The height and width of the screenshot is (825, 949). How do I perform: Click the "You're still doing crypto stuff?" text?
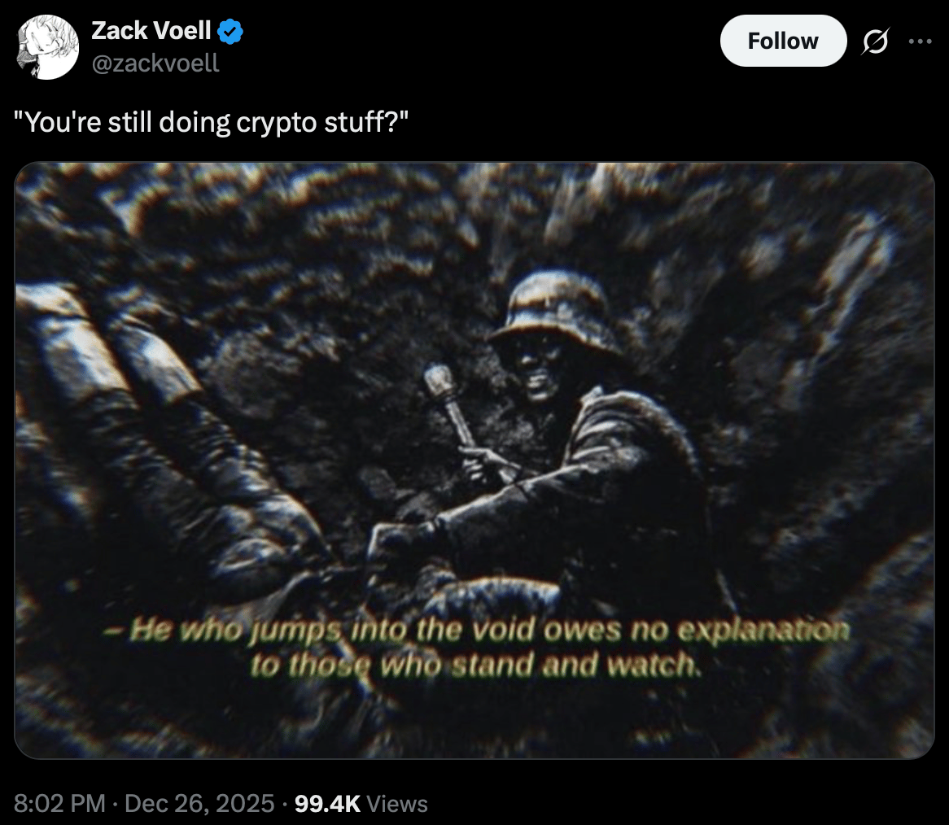coord(212,122)
